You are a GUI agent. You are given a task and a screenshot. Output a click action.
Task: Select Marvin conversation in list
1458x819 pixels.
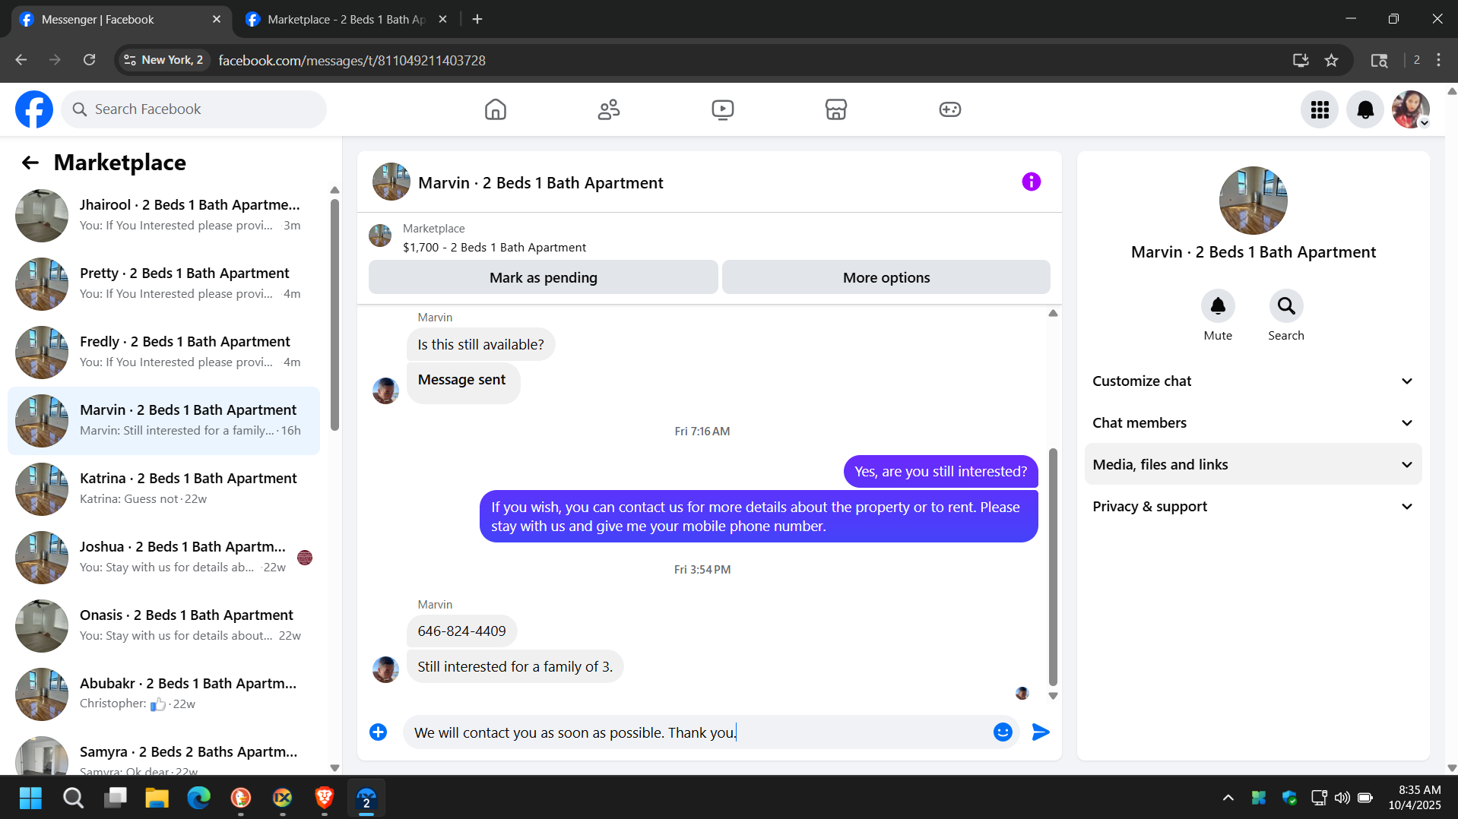point(163,420)
